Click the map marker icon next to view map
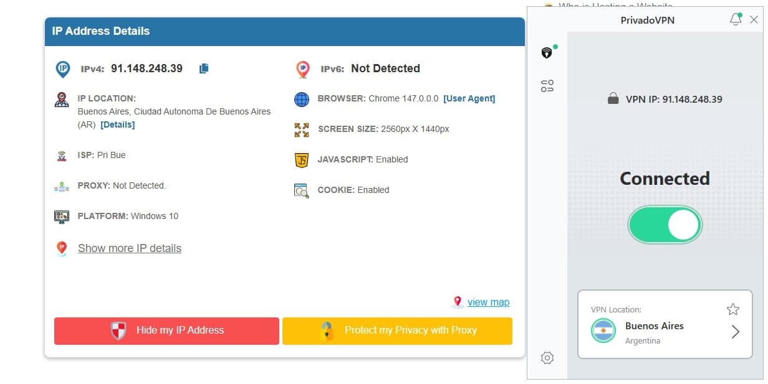Screen dimensions: 768x384 (x=458, y=302)
